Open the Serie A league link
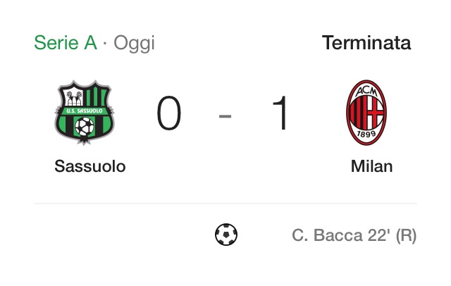Viewport: 451px width, 286px height. tap(66, 42)
